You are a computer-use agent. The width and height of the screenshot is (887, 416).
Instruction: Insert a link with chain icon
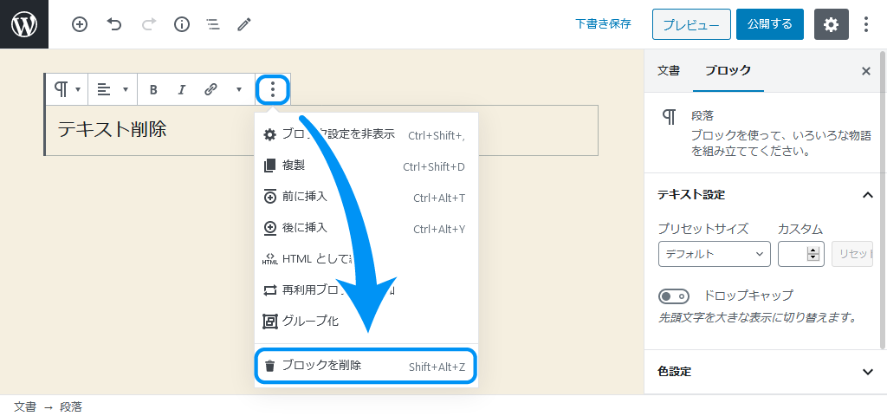click(x=210, y=89)
